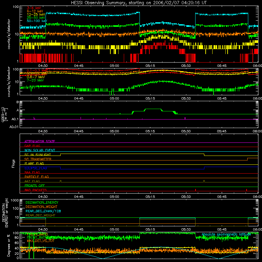
Task: Click the 05:45 tick label under the decimation panel
Action: tap(222, 230)
